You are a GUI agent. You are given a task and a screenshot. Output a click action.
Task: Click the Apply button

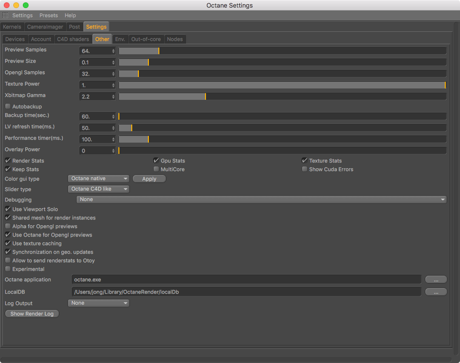point(149,179)
